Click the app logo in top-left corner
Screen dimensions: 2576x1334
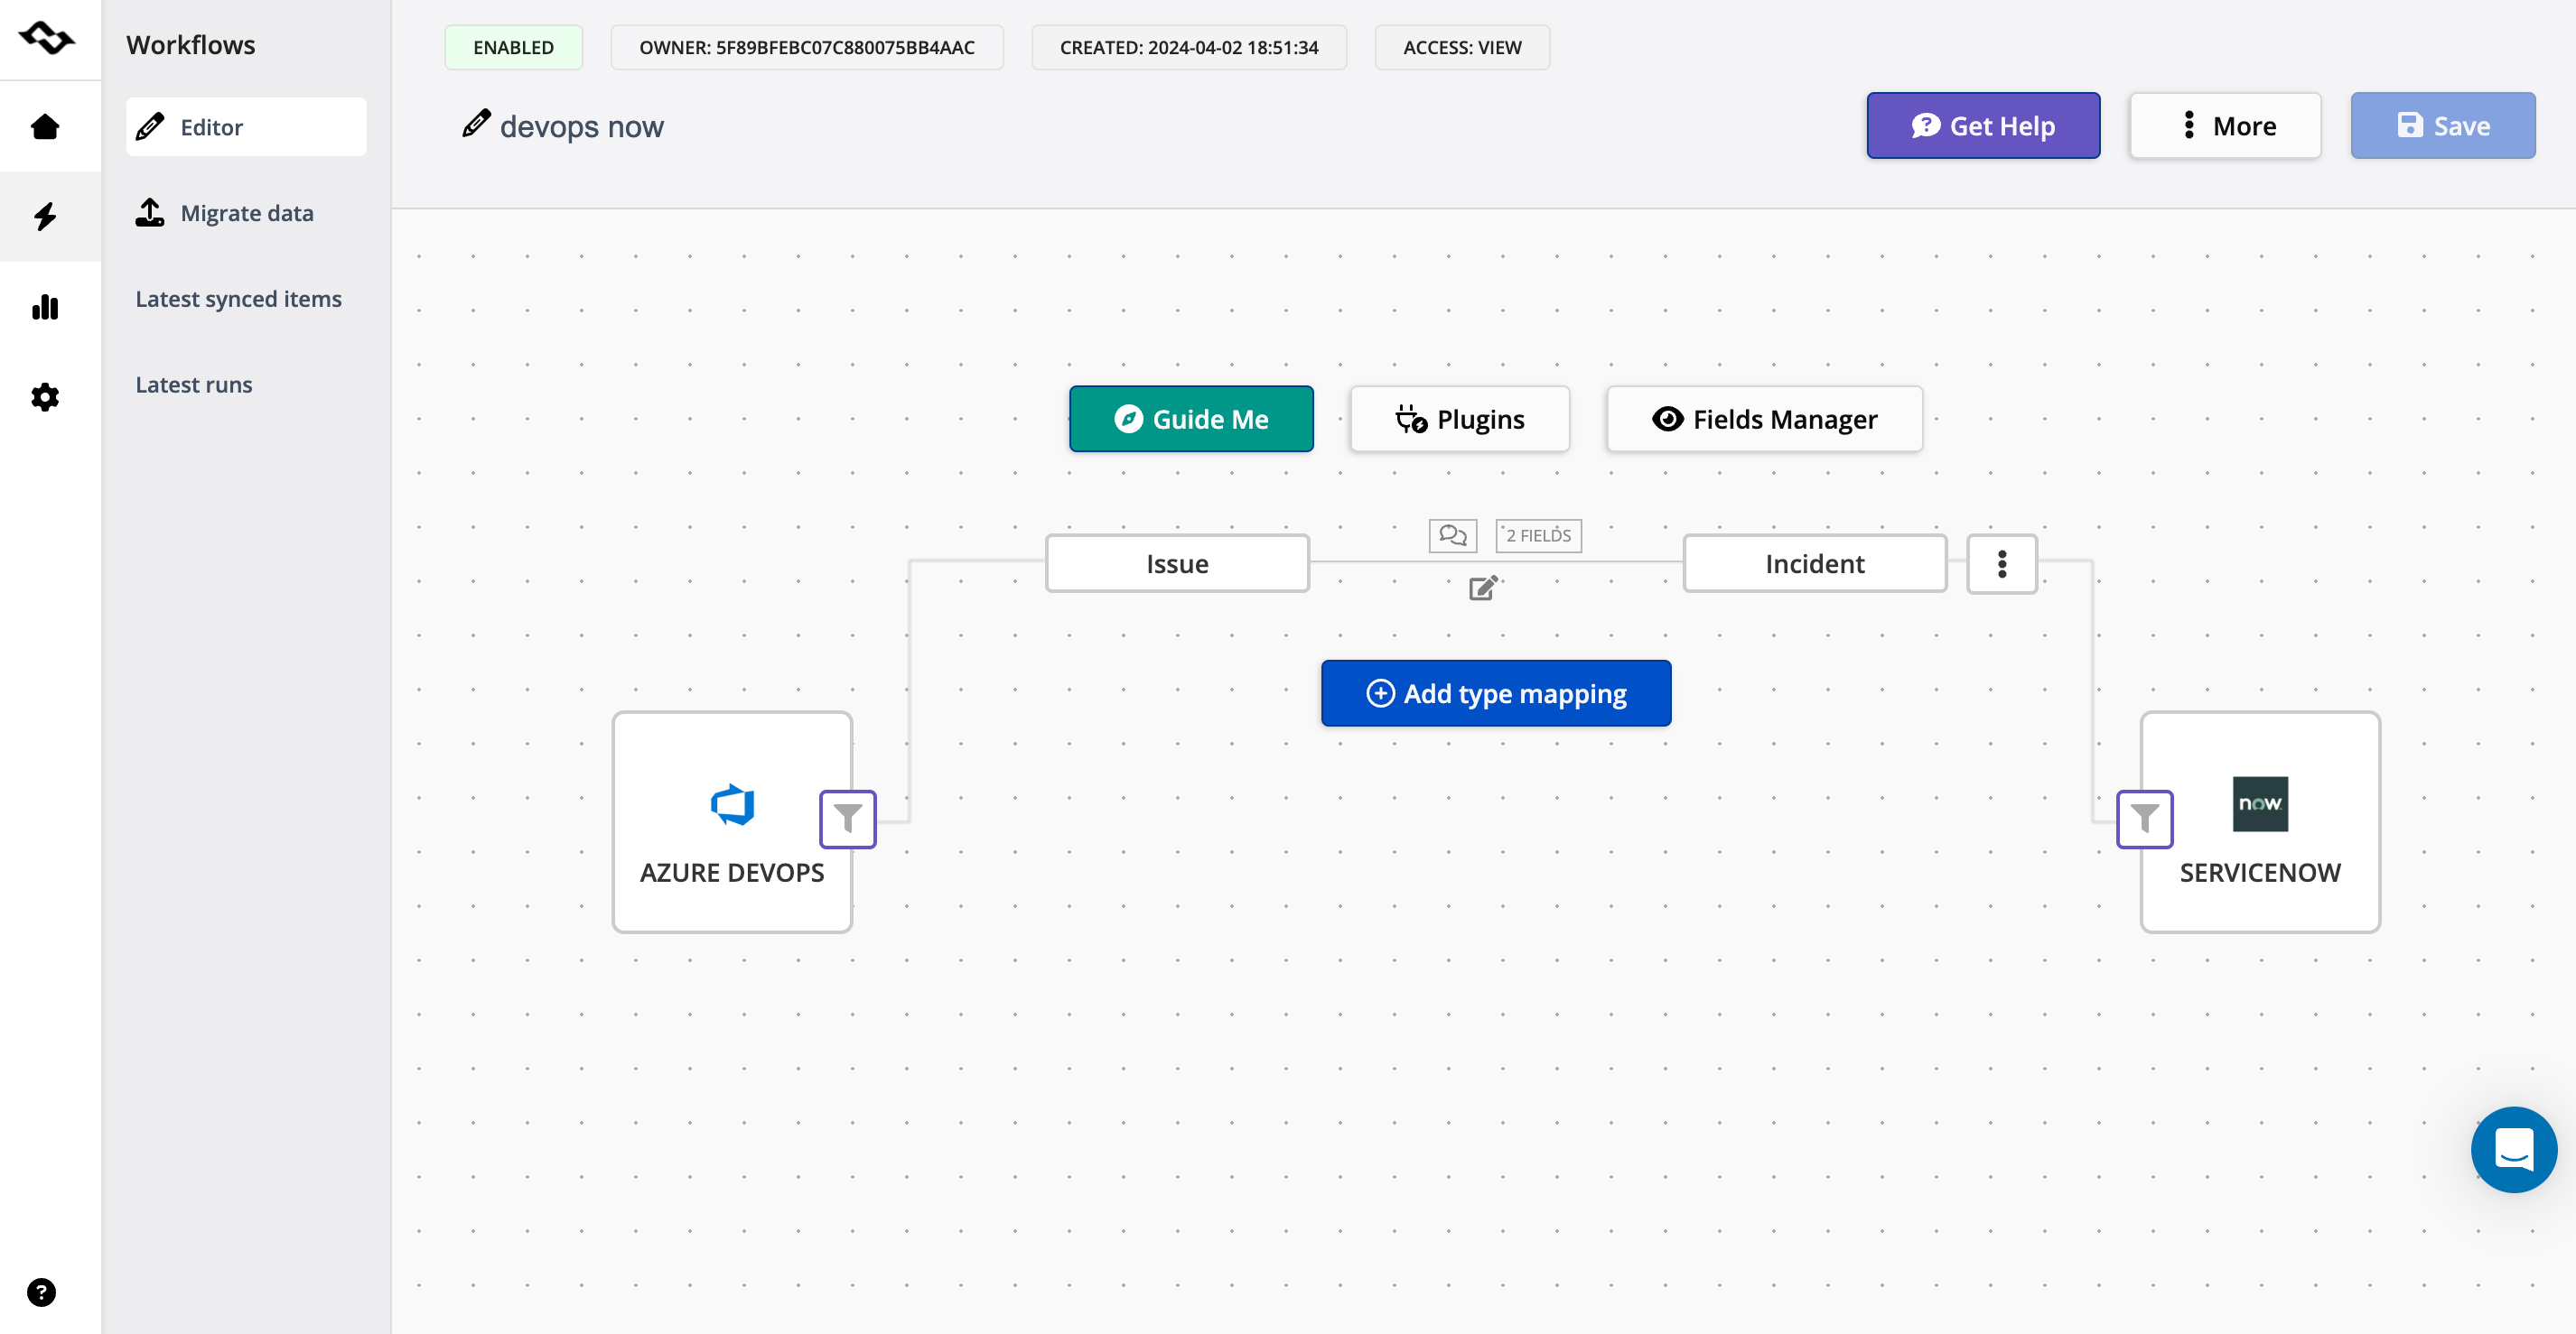tap(46, 38)
